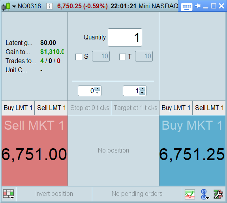Click the price 6,750.25 (-0.59%) in title

(83, 6)
